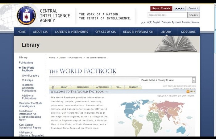Screen dimensions: 216x139
Task: Open Library link in sidebar
Action: click(23, 57)
